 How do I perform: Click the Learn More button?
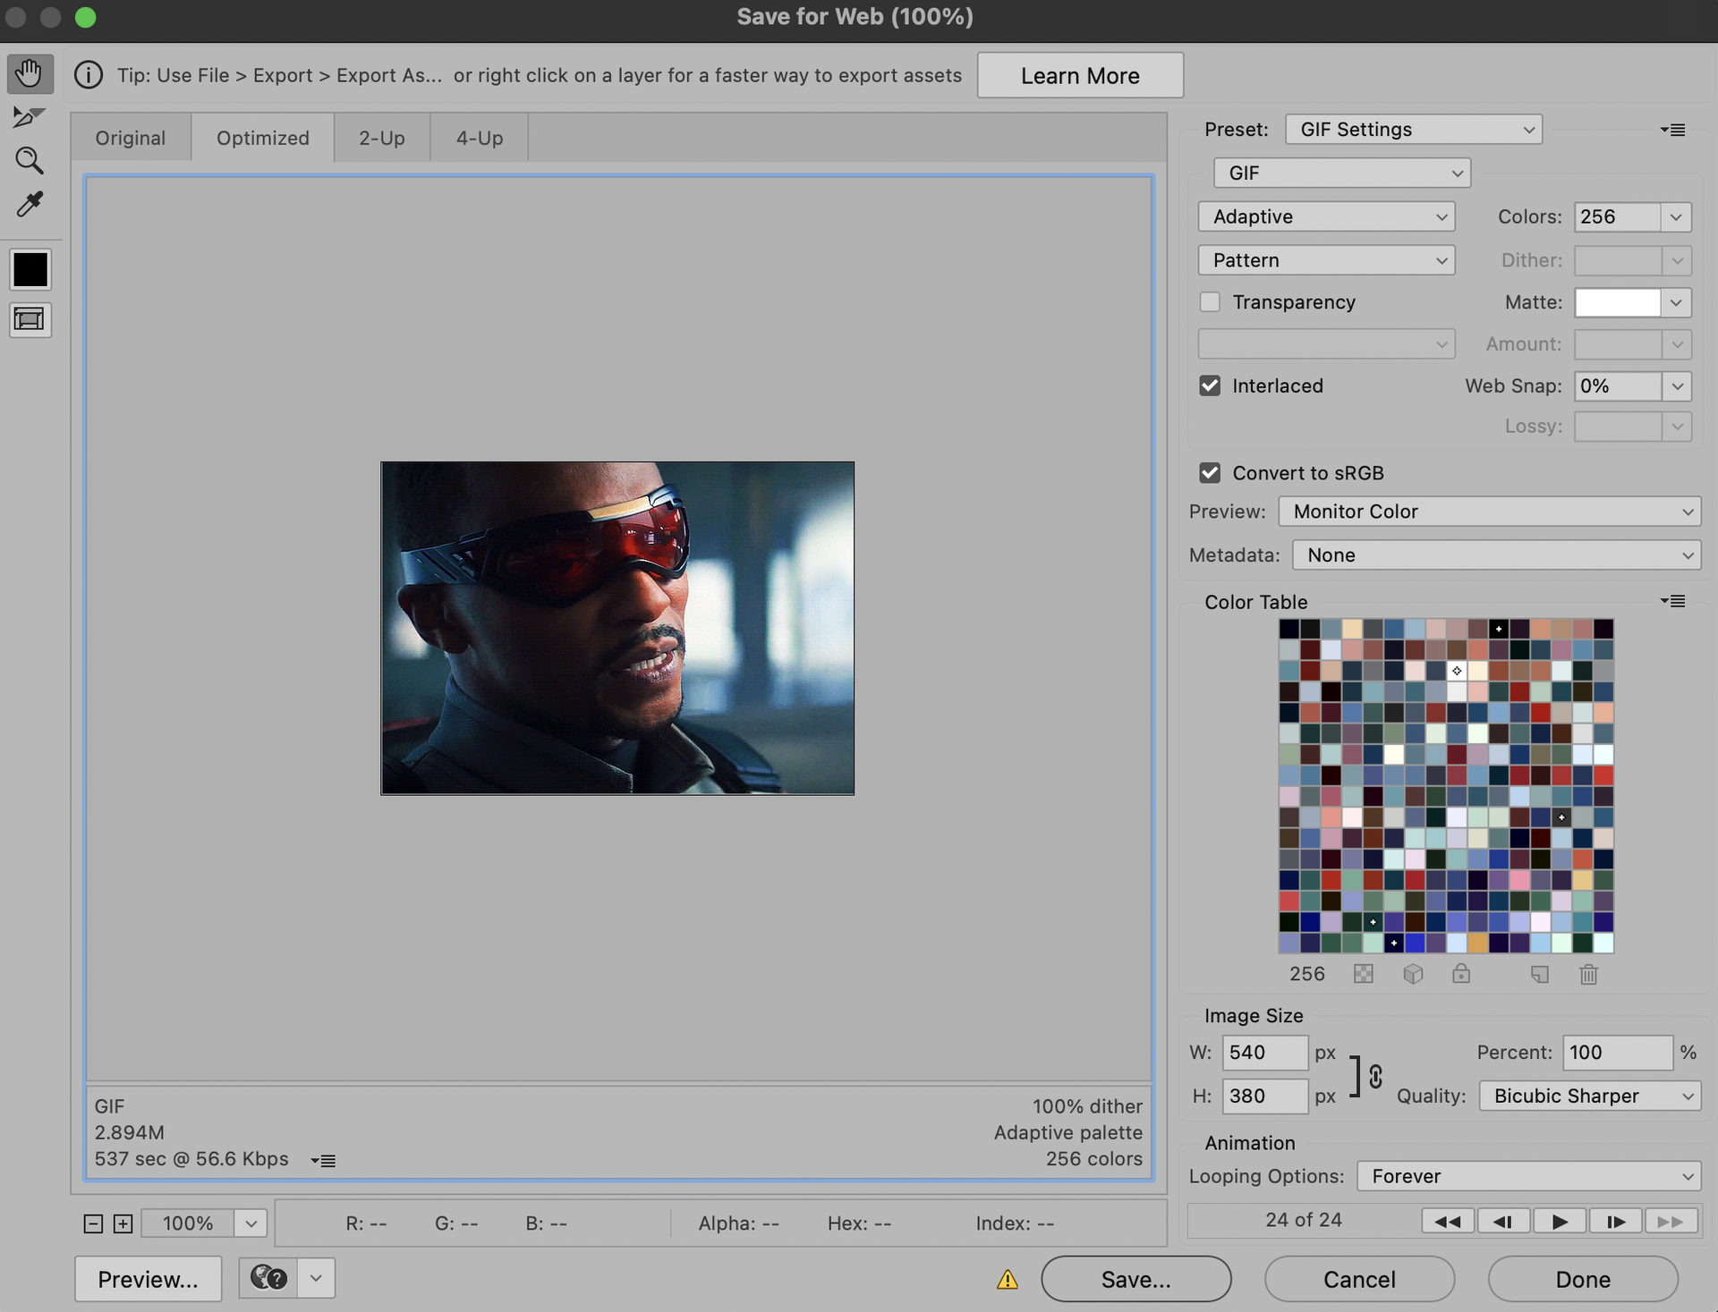pyautogui.click(x=1080, y=75)
